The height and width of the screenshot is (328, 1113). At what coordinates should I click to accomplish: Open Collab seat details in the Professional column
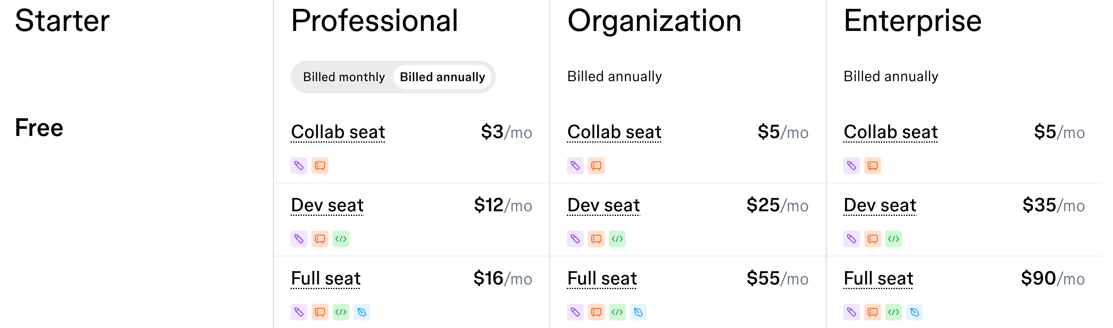pos(338,132)
